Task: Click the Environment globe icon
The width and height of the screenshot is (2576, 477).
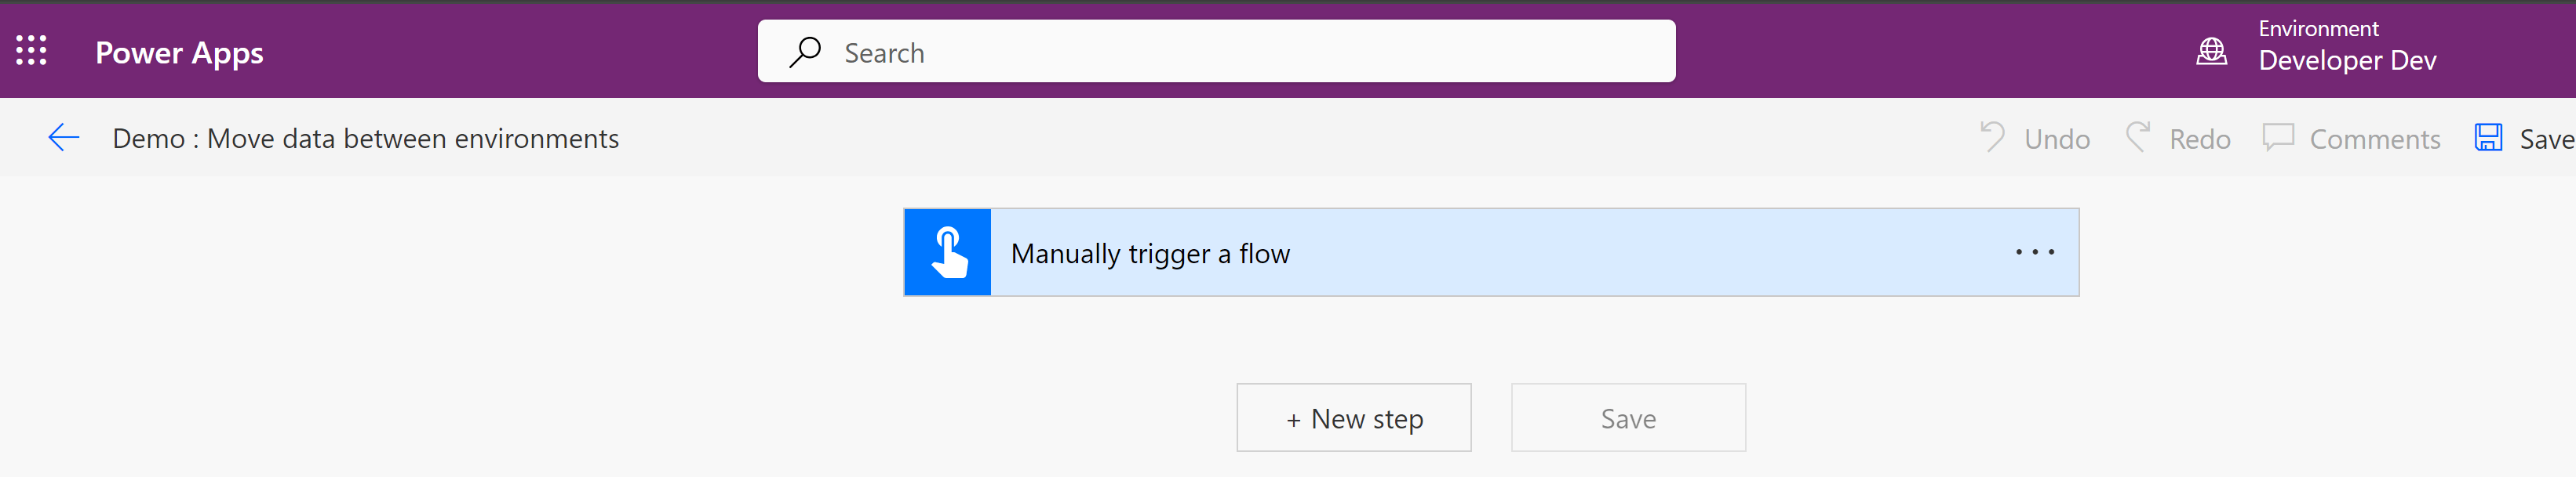Action: point(2211,51)
